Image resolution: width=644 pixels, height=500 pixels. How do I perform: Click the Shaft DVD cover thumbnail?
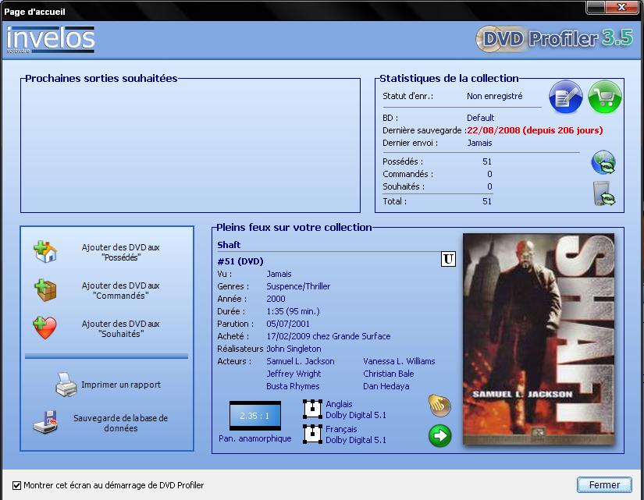coord(539,339)
